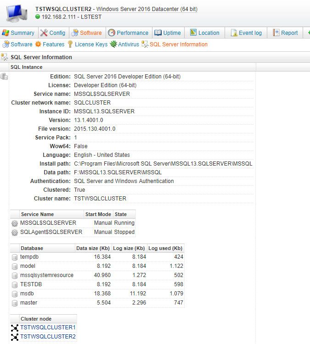310x344 pixels.
Task: Open the Software sub-menu link
Action: click(22, 44)
